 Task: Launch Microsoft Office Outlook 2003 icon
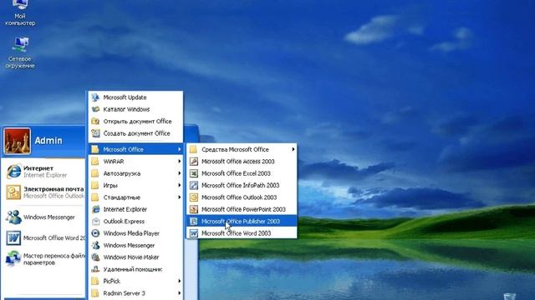[193, 197]
